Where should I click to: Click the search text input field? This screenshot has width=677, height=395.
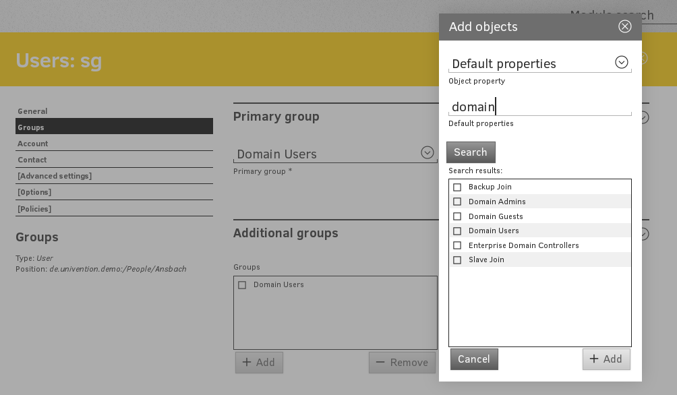click(x=539, y=107)
